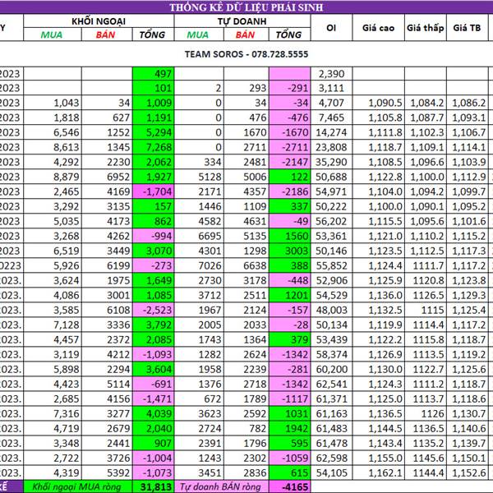The image size is (493, 493).
Task: Select the 'Giá thấp' column header
Action: point(425,28)
